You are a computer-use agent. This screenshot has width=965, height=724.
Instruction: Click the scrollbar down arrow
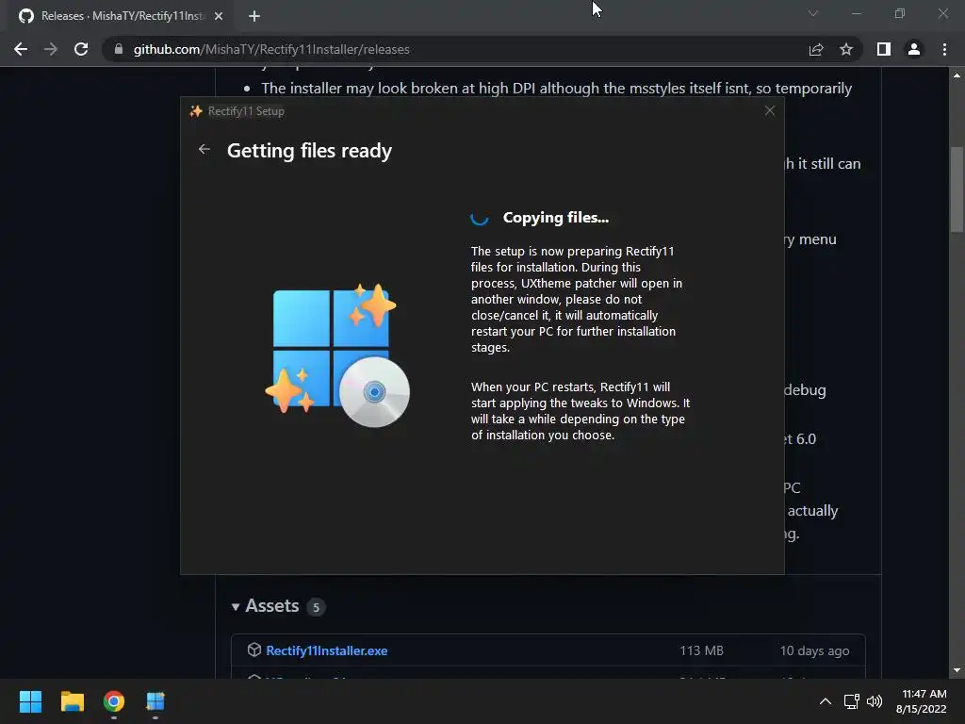(957, 670)
